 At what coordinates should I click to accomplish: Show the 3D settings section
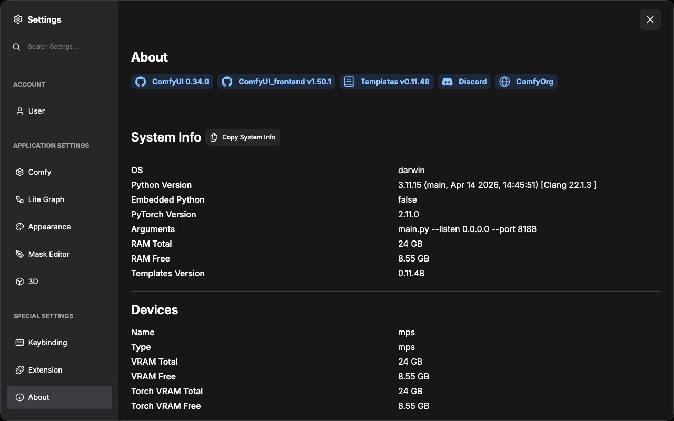click(60, 282)
